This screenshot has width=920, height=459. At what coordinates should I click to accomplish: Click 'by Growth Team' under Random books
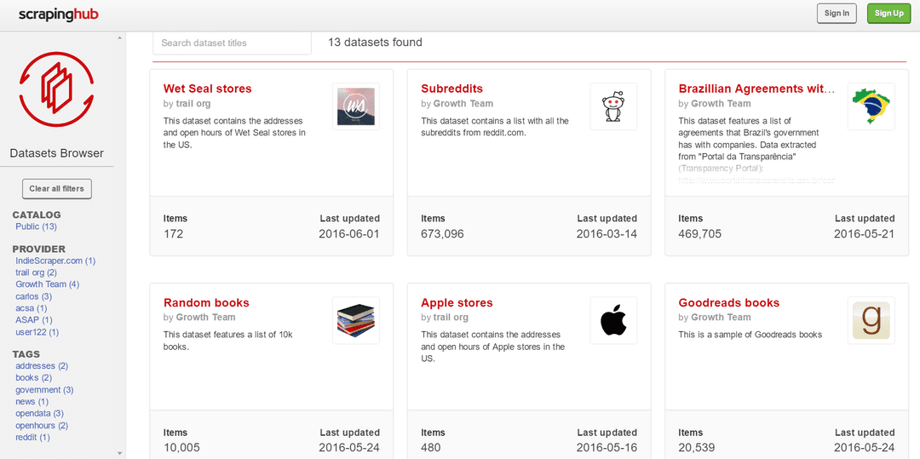click(x=199, y=317)
